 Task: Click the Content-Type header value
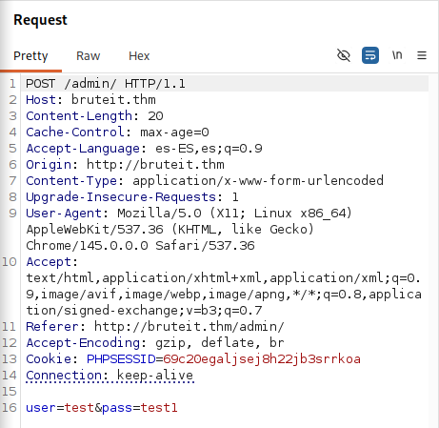click(x=258, y=181)
